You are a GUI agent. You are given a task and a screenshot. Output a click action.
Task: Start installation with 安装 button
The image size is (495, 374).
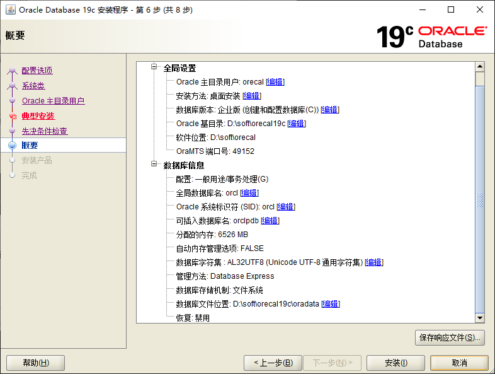396,363
